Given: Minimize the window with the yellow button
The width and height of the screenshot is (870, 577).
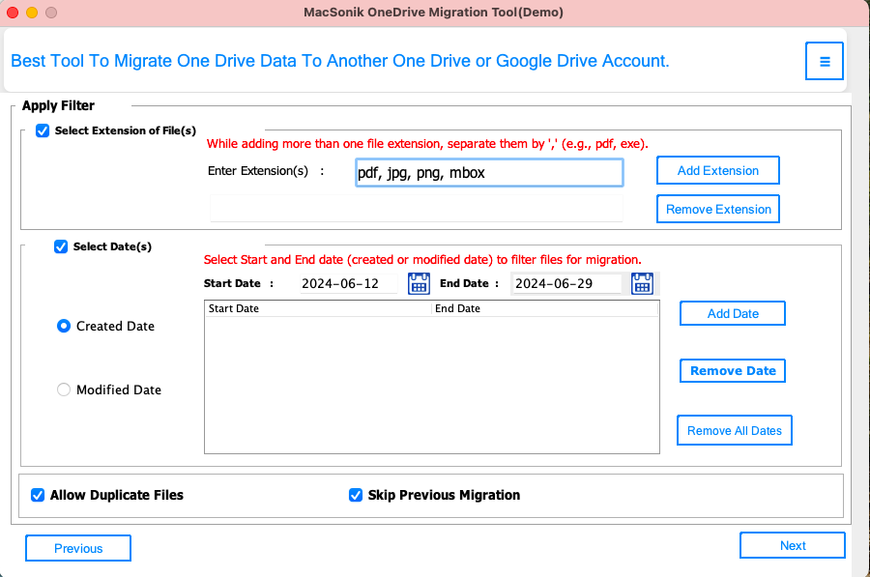Looking at the screenshot, I should 32,13.
